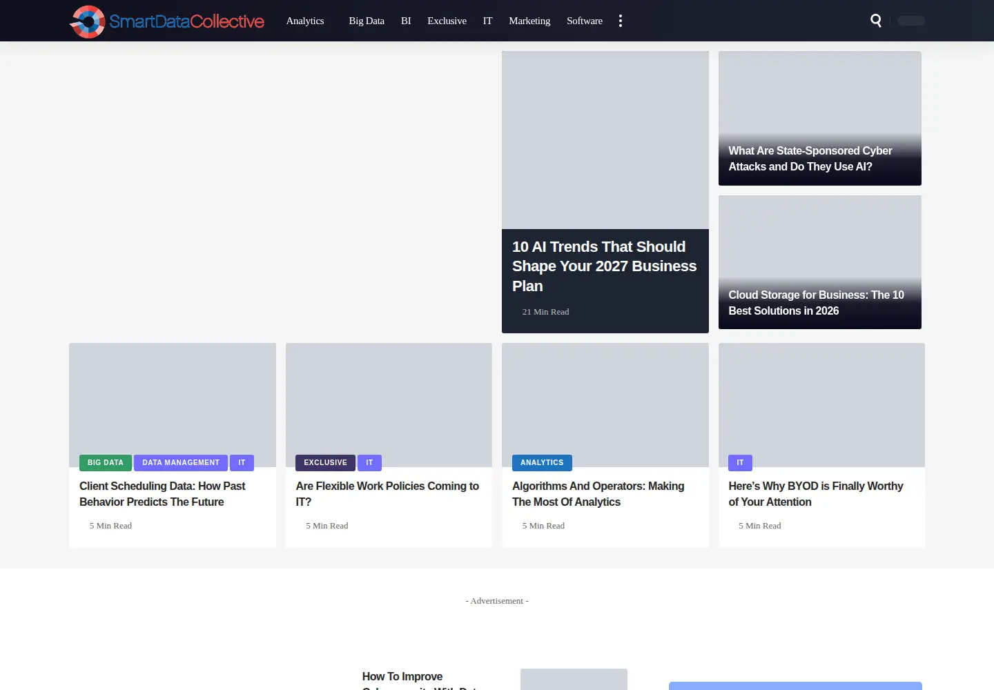
Task: Select BI in the top navigation
Action: (x=406, y=21)
